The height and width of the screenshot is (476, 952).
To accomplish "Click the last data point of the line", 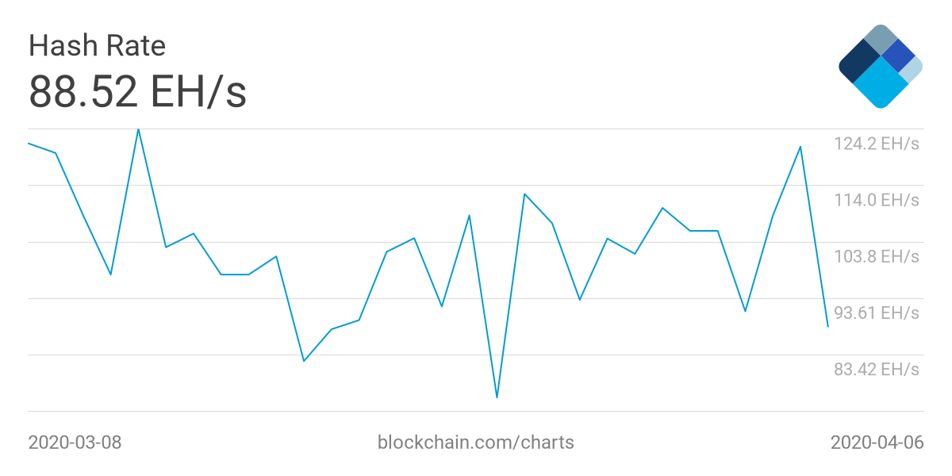I will tap(827, 326).
